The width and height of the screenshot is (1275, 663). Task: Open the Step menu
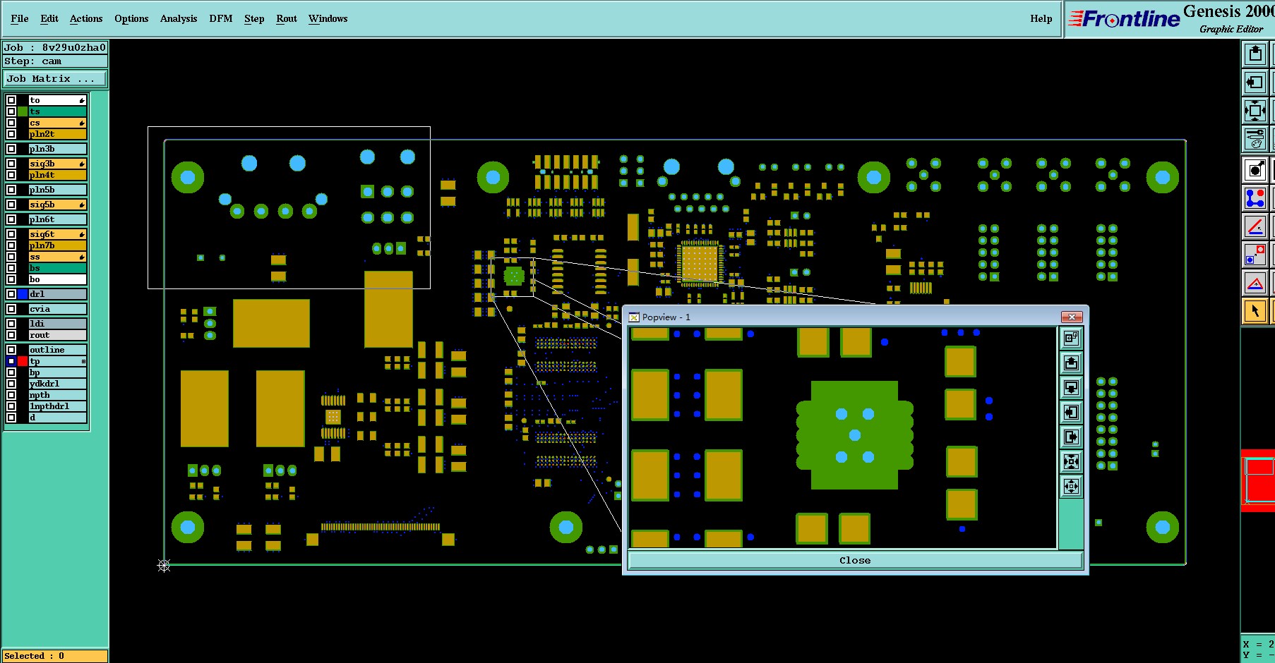[x=254, y=18]
